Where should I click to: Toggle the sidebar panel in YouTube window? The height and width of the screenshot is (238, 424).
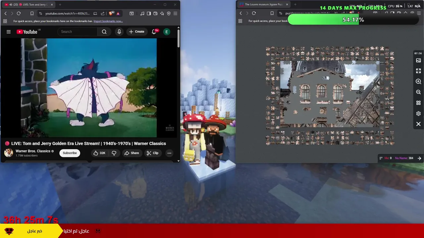click(x=149, y=14)
